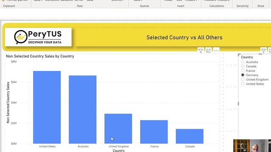Select United States in the Country slicer
271x152 pixels.
[x=243, y=84]
